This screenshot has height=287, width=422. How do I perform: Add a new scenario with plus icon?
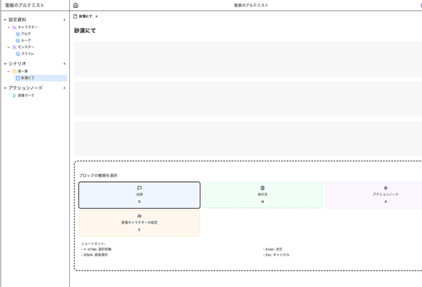coord(64,64)
